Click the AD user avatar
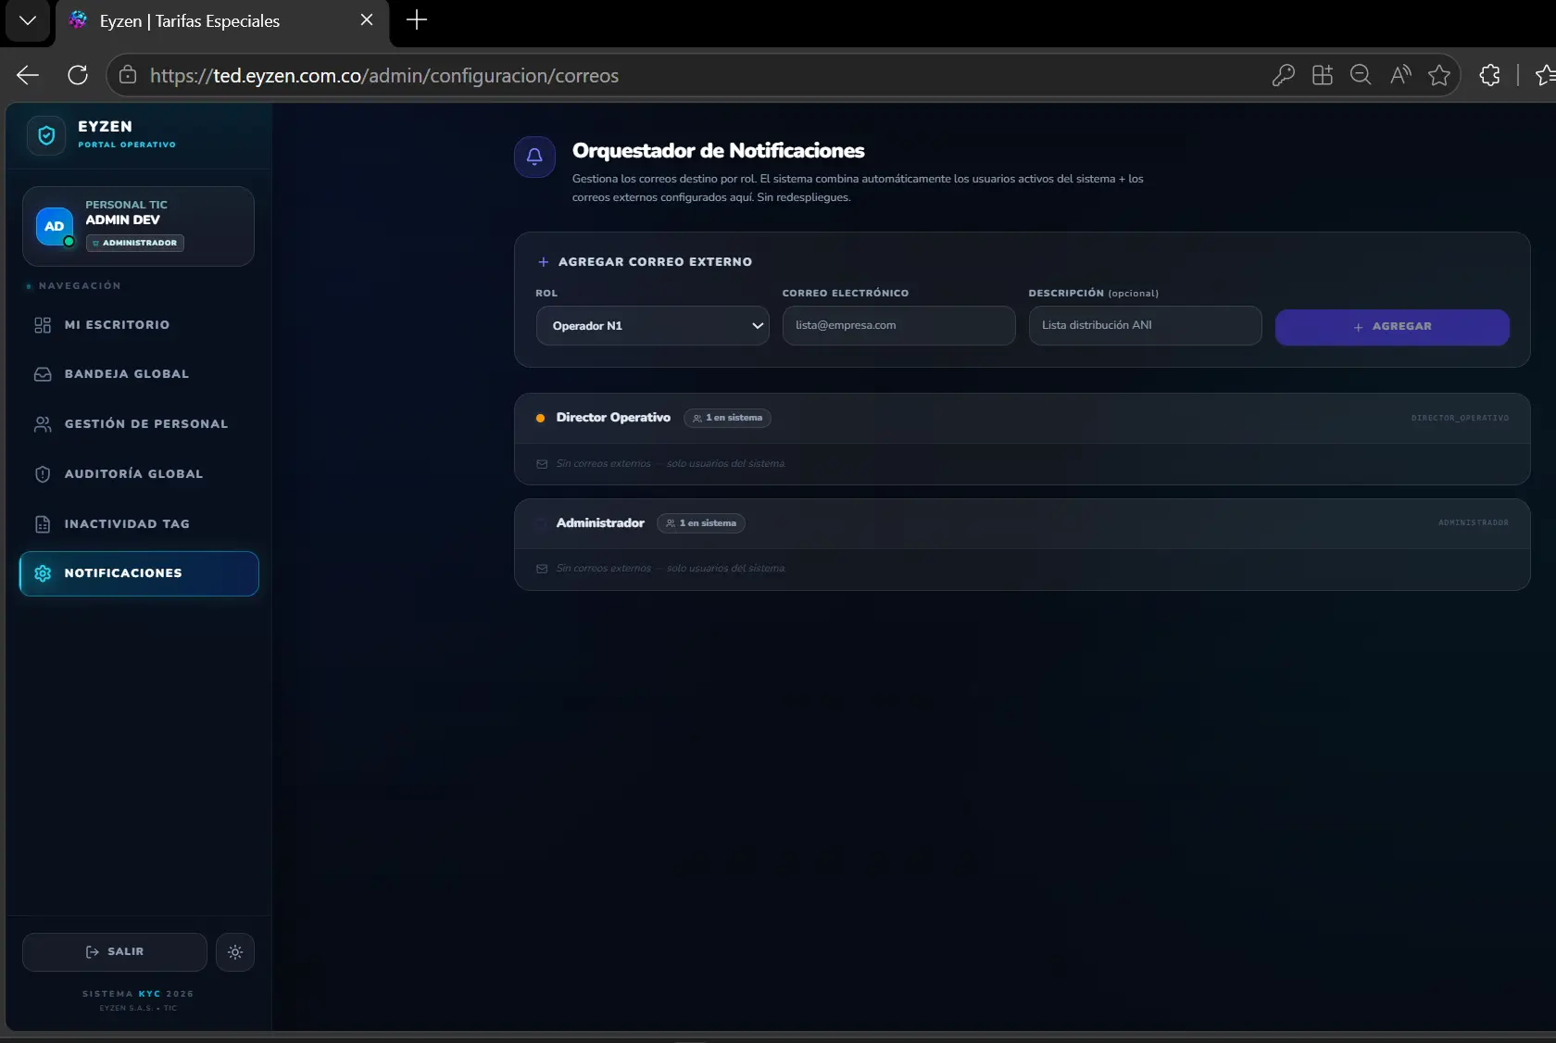The width and height of the screenshot is (1556, 1043). [55, 226]
